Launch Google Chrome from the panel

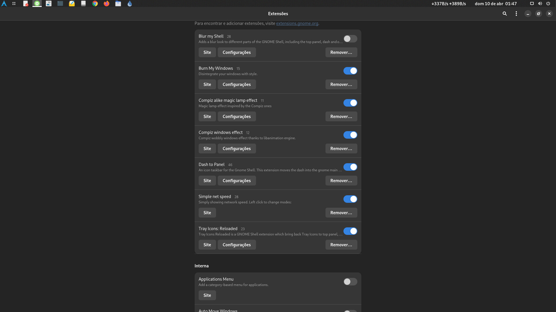coord(95,4)
